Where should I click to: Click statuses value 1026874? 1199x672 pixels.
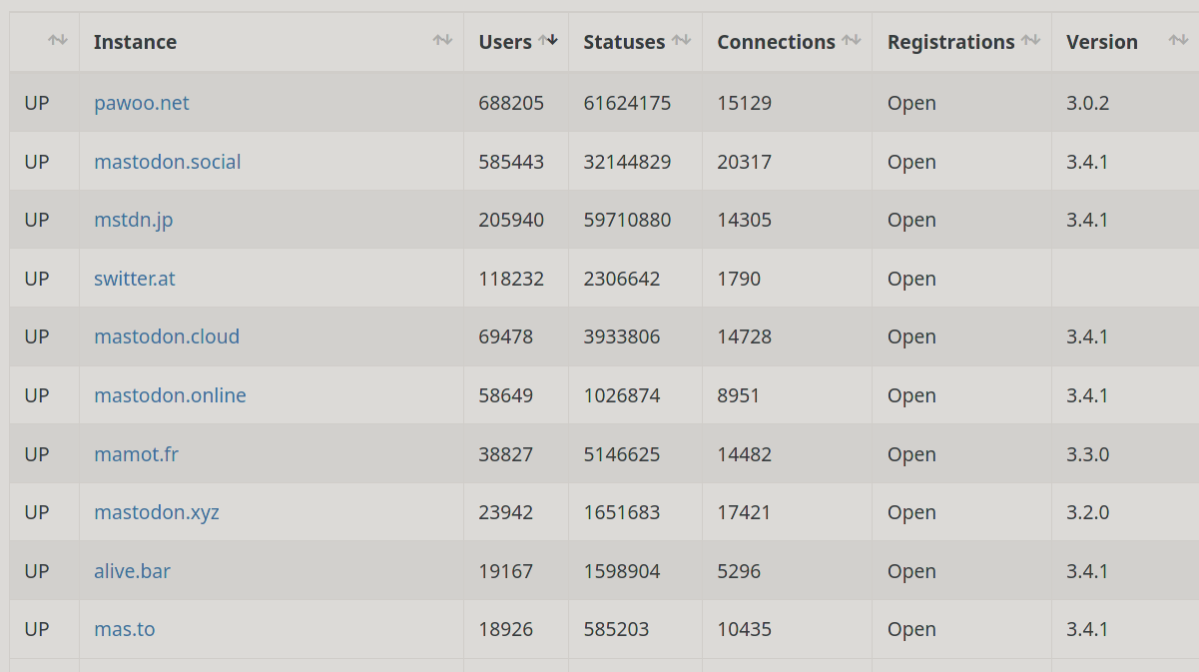[x=622, y=395]
